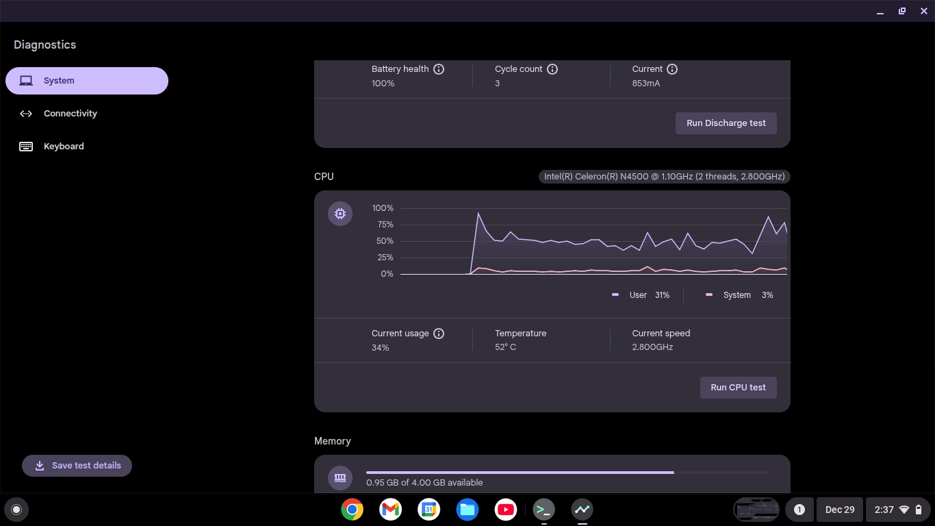Run the Discharge test

click(726, 123)
